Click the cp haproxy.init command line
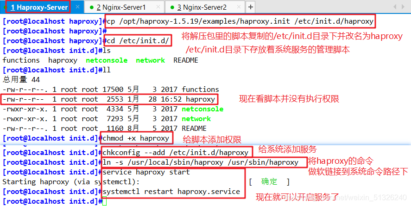411x206 pixels. [x=240, y=21]
